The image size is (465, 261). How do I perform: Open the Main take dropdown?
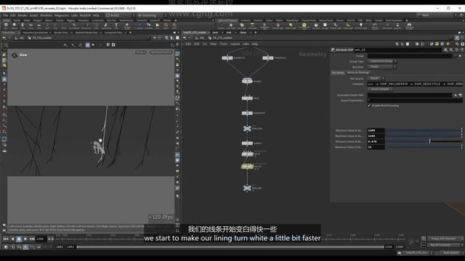[436, 14]
